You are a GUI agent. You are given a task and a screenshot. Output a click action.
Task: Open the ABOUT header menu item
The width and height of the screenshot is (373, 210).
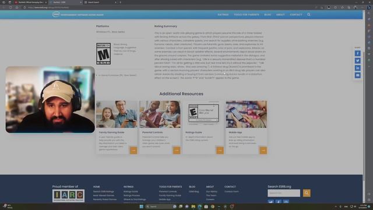(x=280, y=15)
